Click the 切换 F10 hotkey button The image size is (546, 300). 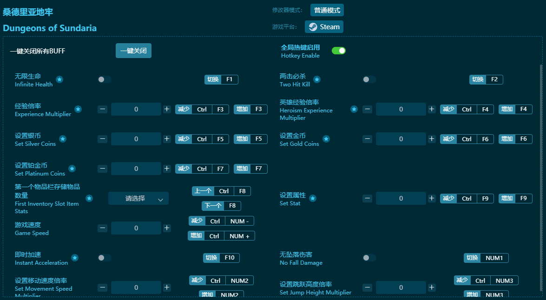(221, 258)
